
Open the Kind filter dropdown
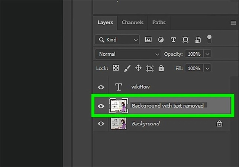coord(117,40)
